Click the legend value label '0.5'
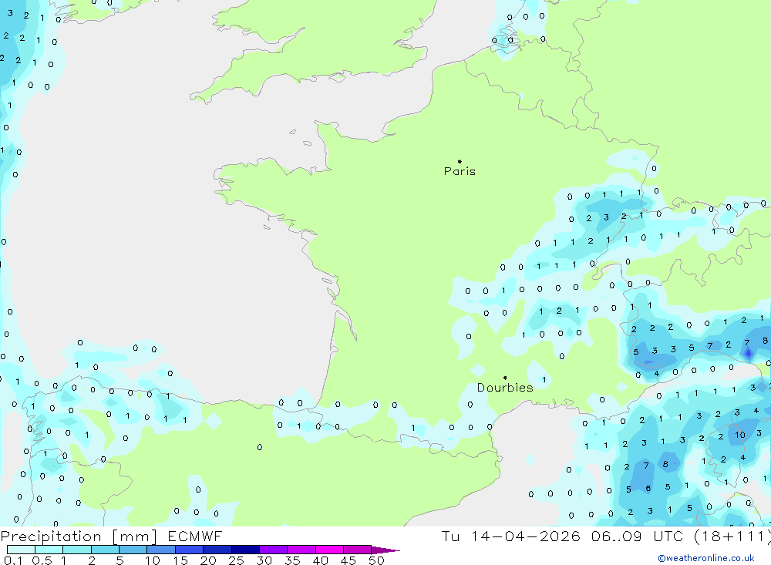Image resolution: width=771 pixels, height=565 pixels. [x=42, y=560]
